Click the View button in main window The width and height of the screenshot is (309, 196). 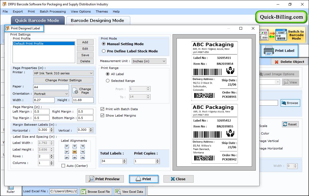click(291, 82)
